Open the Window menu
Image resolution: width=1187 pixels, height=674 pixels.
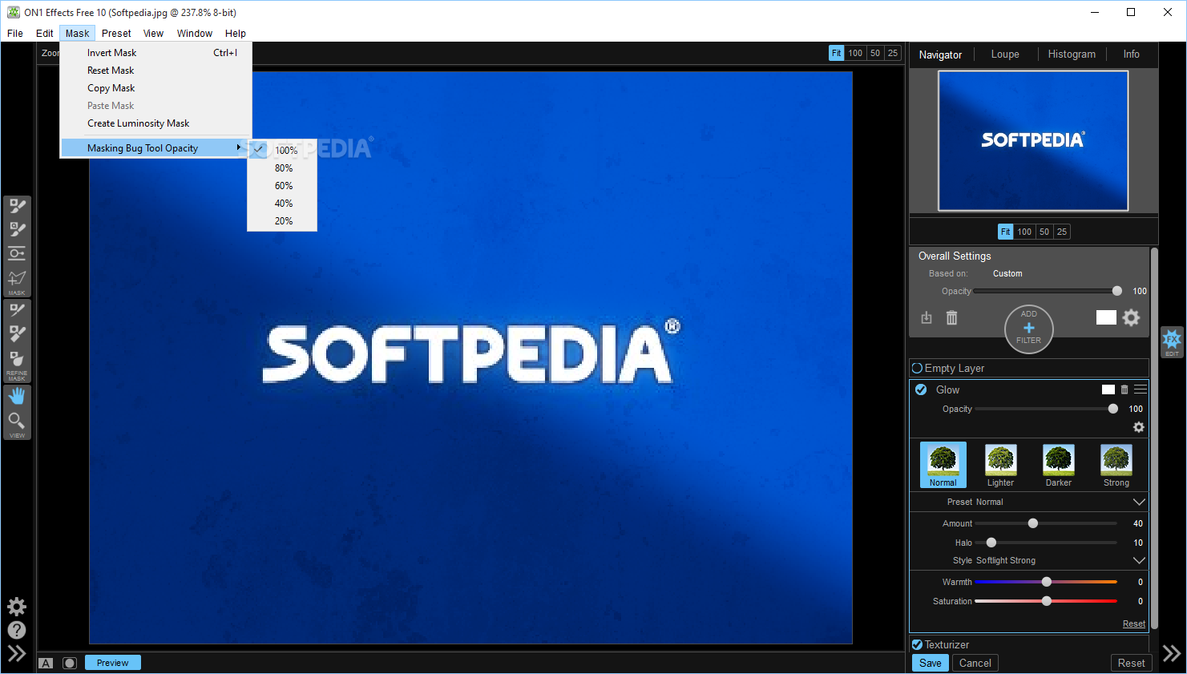point(195,34)
